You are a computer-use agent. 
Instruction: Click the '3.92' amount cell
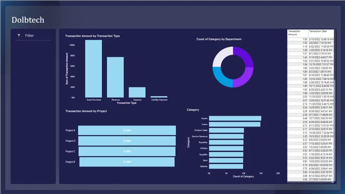(x=305, y=179)
